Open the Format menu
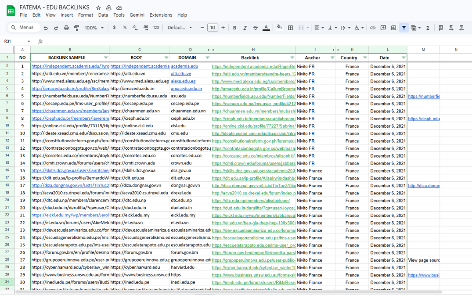Viewport: 472px width, 295px height. coord(85,15)
